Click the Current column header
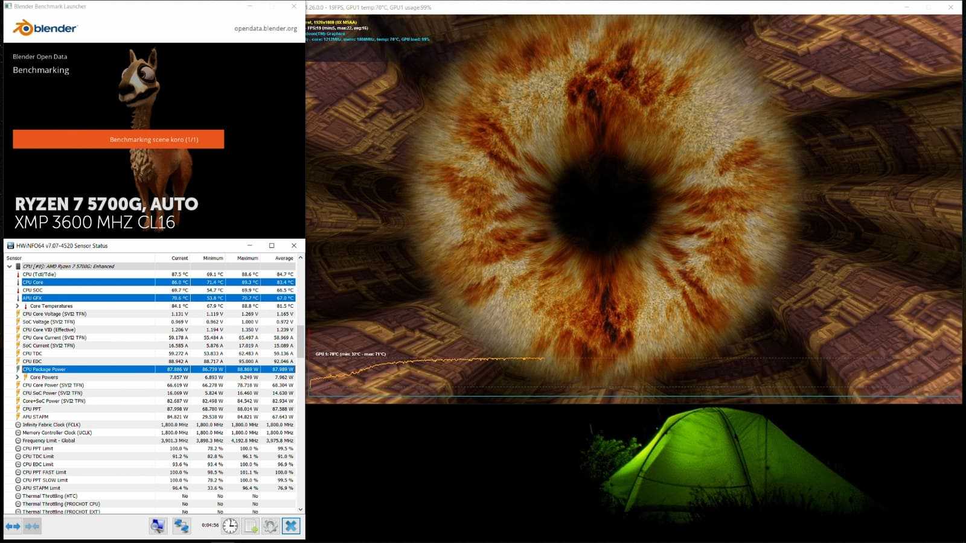Screen dimensions: 966x543 point(179,258)
